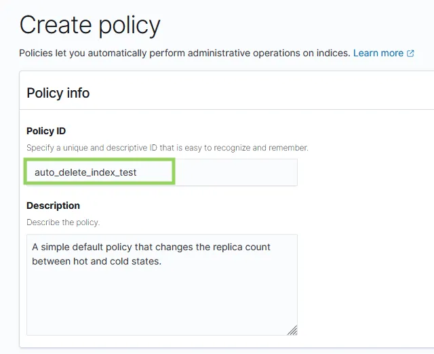Select the Description field label
The image size is (434, 354).
pyautogui.click(x=53, y=205)
